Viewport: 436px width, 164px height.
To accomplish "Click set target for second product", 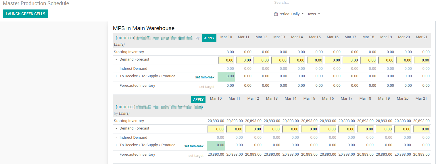I will coord(196,156).
